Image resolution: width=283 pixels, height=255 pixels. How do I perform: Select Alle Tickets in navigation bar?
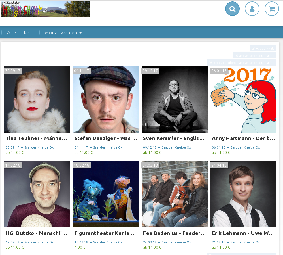20,33
